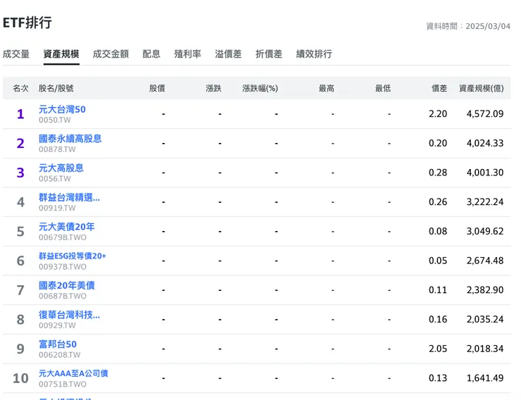Click the 00929.TW stock code
Screen dimensions: 521x400
pyautogui.click(x=57, y=325)
